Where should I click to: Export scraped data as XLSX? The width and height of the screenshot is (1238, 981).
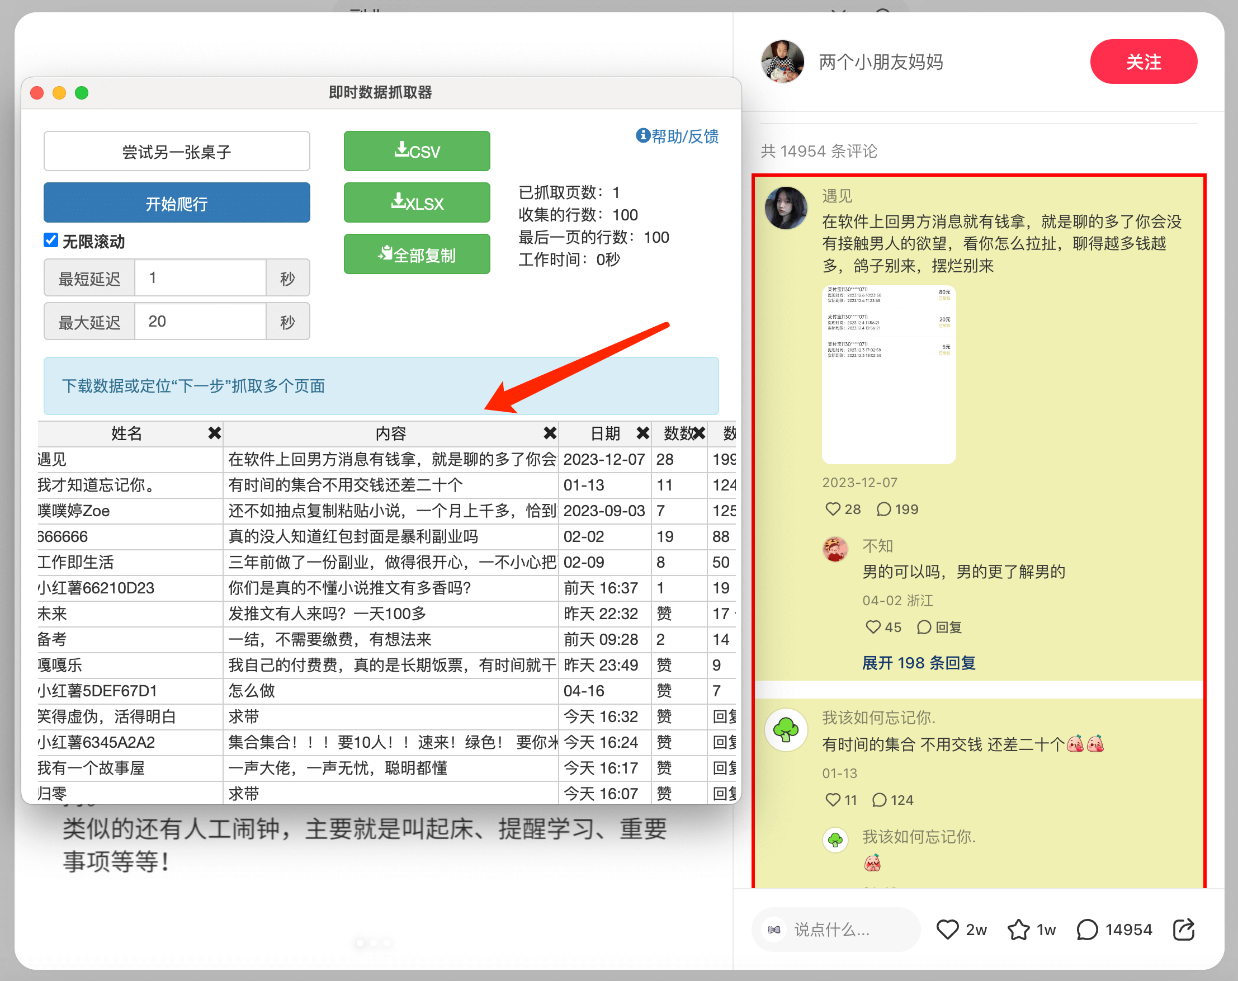point(417,202)
